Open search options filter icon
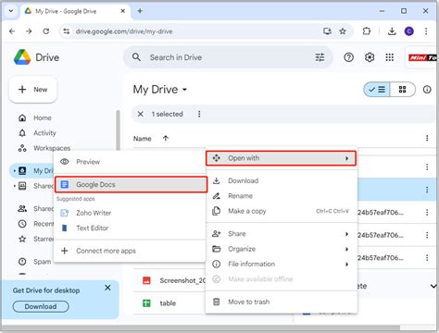The height and width of the screenshot is (333, 439). pyautogui.click(x=320, y=57)
